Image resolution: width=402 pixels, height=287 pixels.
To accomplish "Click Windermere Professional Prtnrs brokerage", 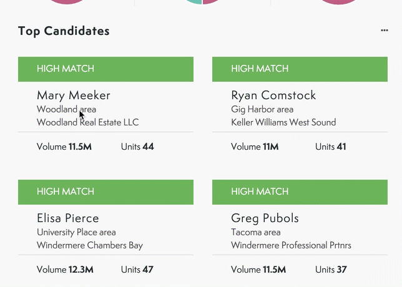I will (291, 245).
